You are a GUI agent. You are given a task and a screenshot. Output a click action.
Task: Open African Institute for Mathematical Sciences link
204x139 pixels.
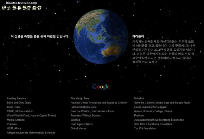point(31,133)
